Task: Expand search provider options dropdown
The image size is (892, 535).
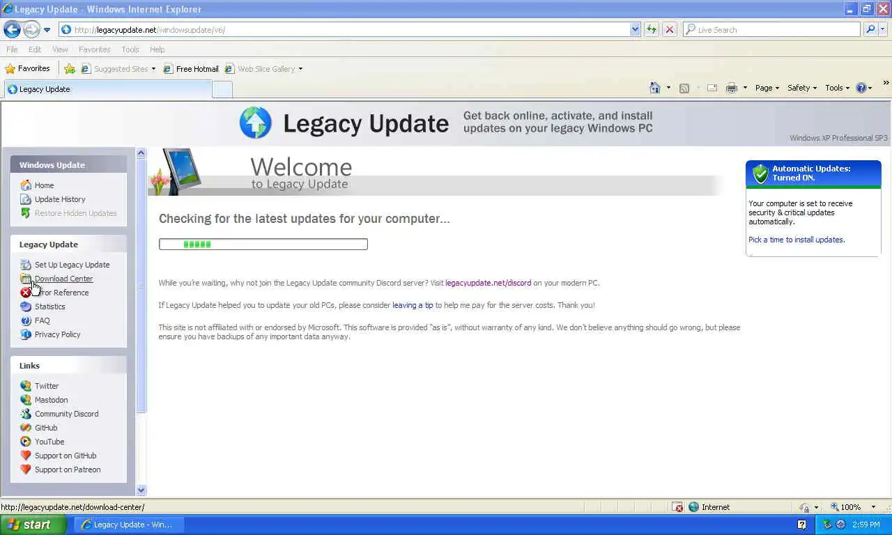Action: point(883,30)
